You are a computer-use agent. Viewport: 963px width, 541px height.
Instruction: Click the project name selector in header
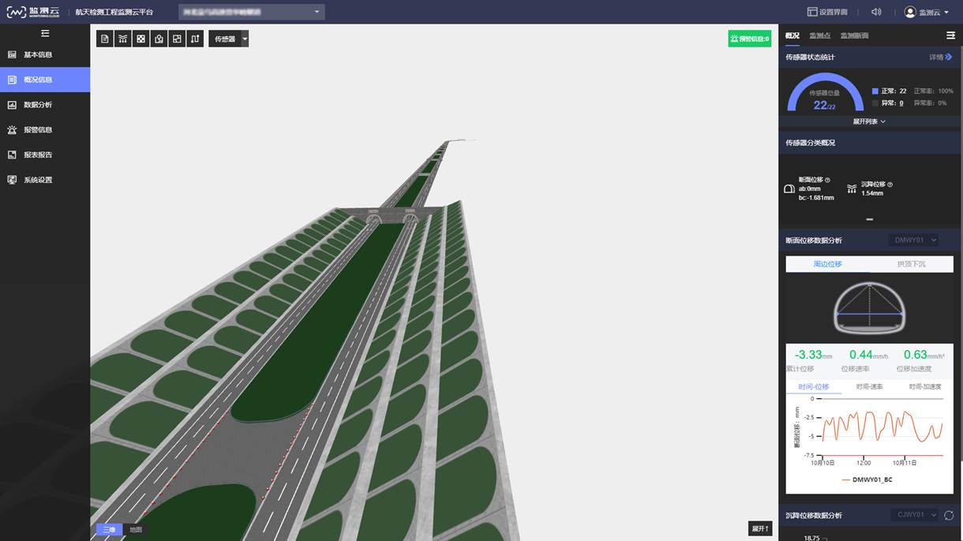pyautogui.click(x=251, y=12)
